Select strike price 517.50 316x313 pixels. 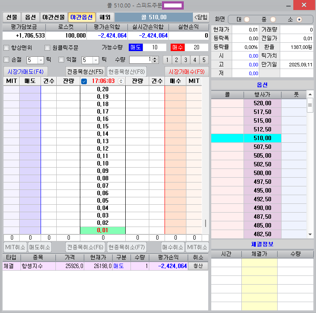coord(262,112)
